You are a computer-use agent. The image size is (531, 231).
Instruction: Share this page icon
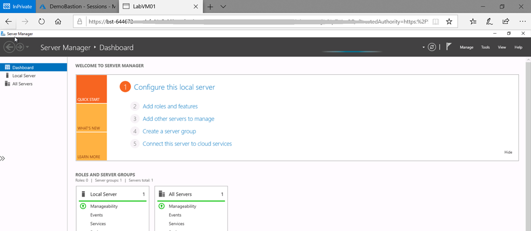(506, 21)
